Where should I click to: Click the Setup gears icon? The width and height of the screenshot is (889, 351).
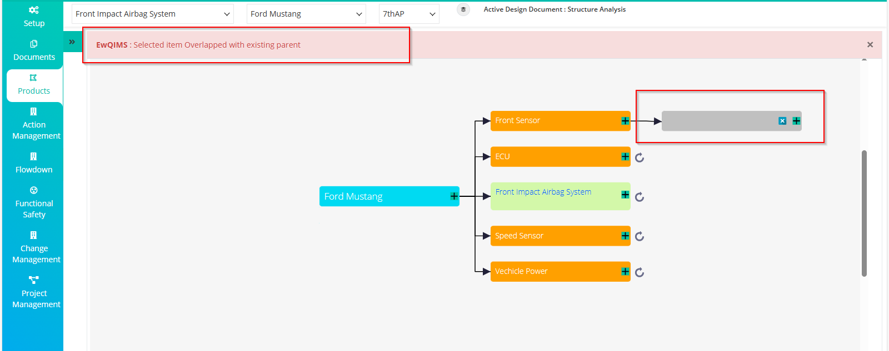tap(34, 10)
